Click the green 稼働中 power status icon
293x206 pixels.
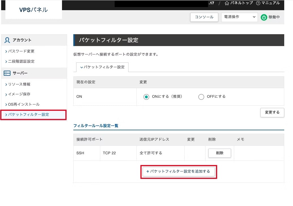point(263,17)
